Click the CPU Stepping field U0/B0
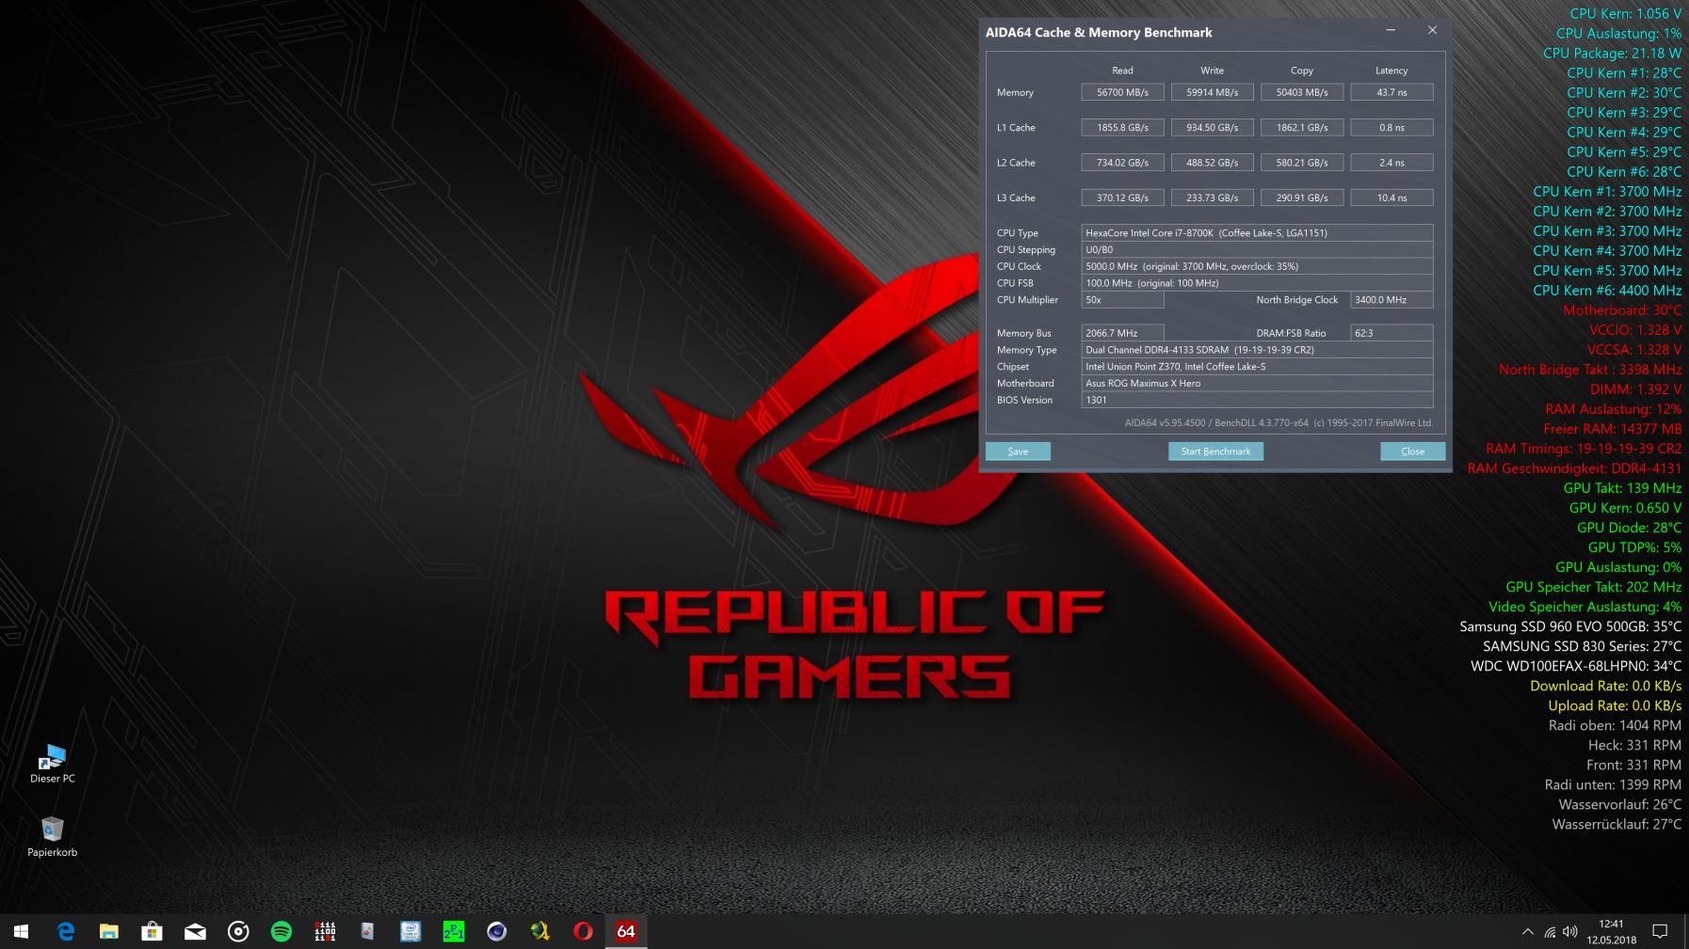The image size is (1689, 949). pos(1257,249)
